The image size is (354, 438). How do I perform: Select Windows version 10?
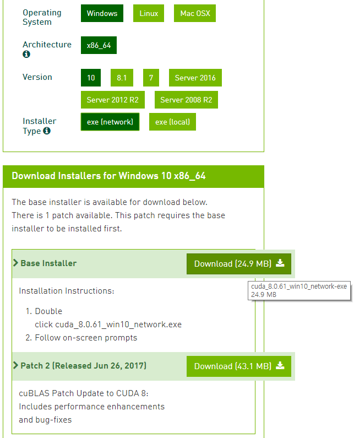click(x=91, y=78)
